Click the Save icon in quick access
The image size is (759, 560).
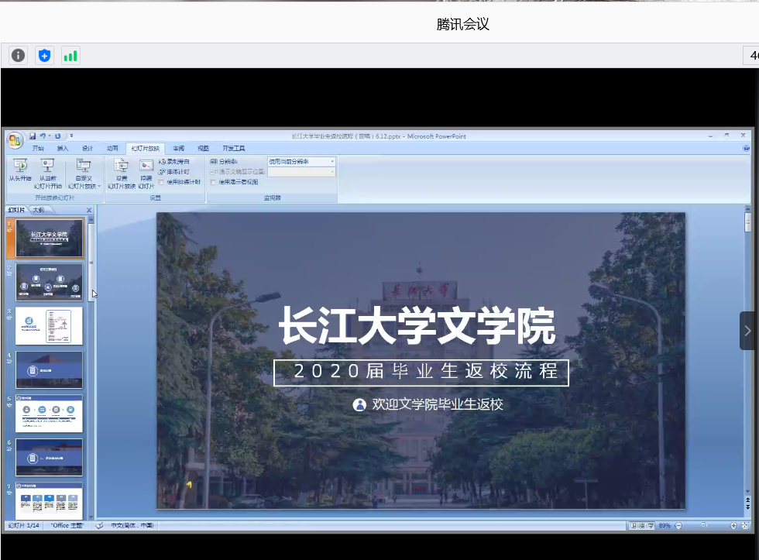click(x=33, y=136)
